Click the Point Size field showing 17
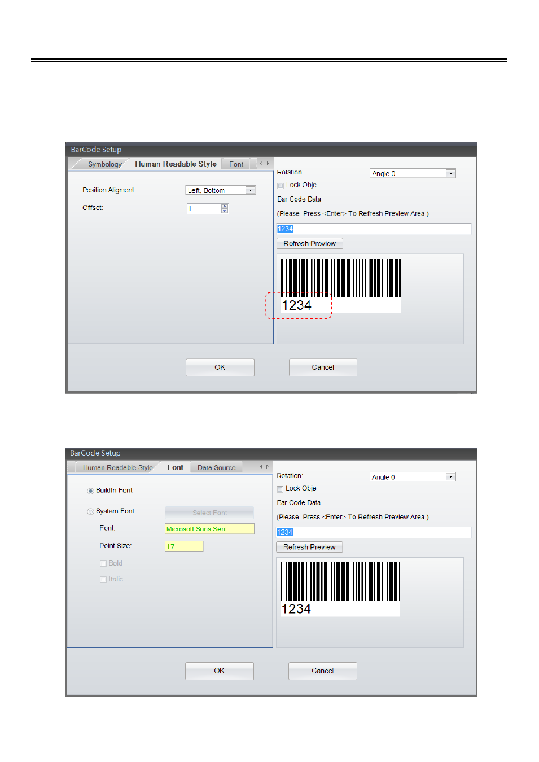Image resolution: width=539 pixels, height=762 pixels. click(184, 546)
